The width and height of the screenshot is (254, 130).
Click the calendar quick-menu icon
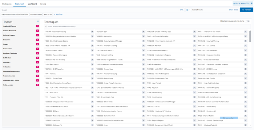pos(187,10)
